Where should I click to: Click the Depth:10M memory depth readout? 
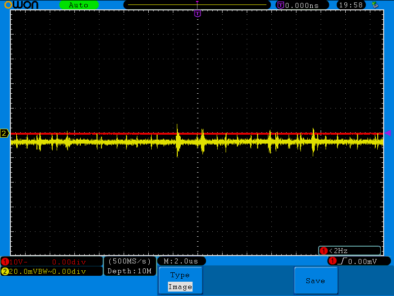click(130, 271)
